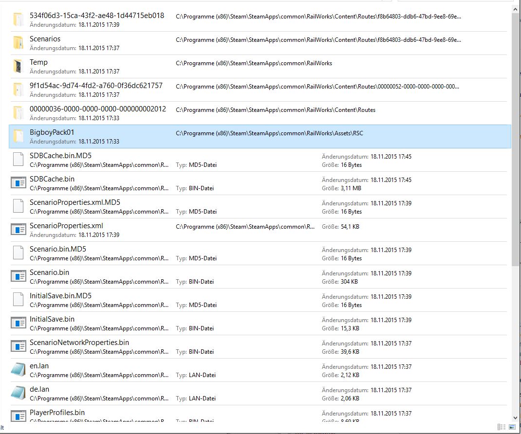
Task: Select the BigboyPack01 folder name
Action: [52, 132]
